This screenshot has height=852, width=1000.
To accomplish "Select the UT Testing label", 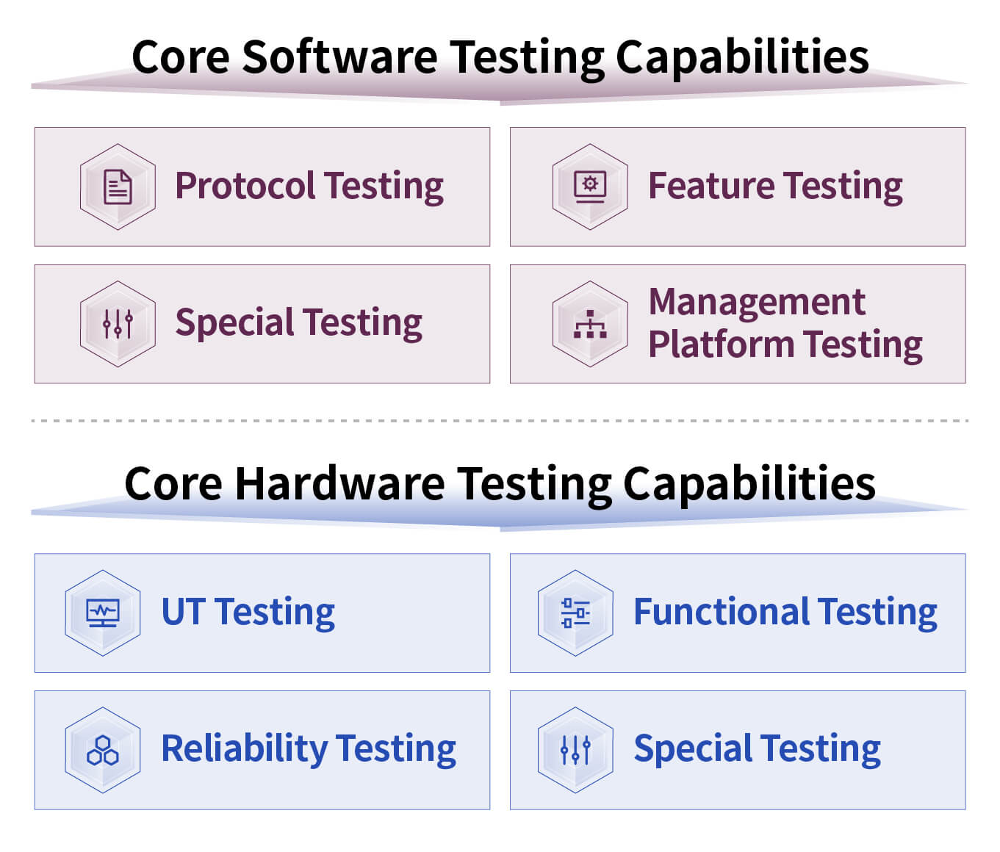I will [x=248, y=612].
